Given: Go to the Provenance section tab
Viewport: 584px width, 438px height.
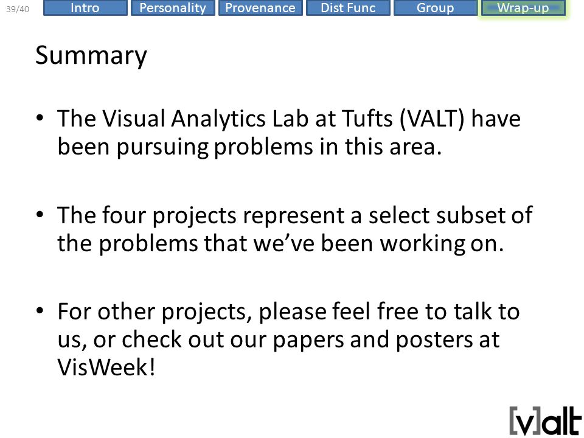Looking at the screenshot, I should [x=260, y=8].
